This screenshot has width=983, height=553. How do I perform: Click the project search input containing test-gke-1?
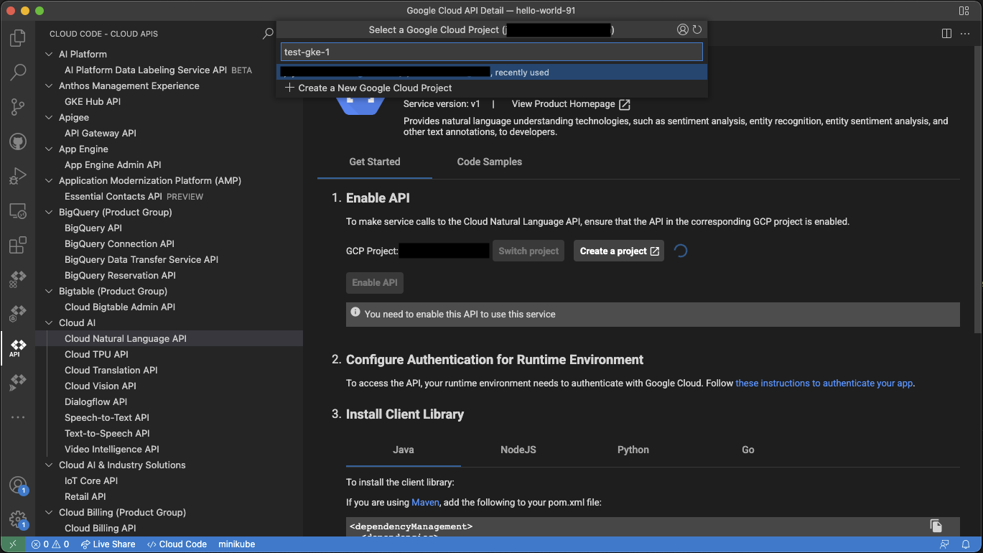pos(492,52)
